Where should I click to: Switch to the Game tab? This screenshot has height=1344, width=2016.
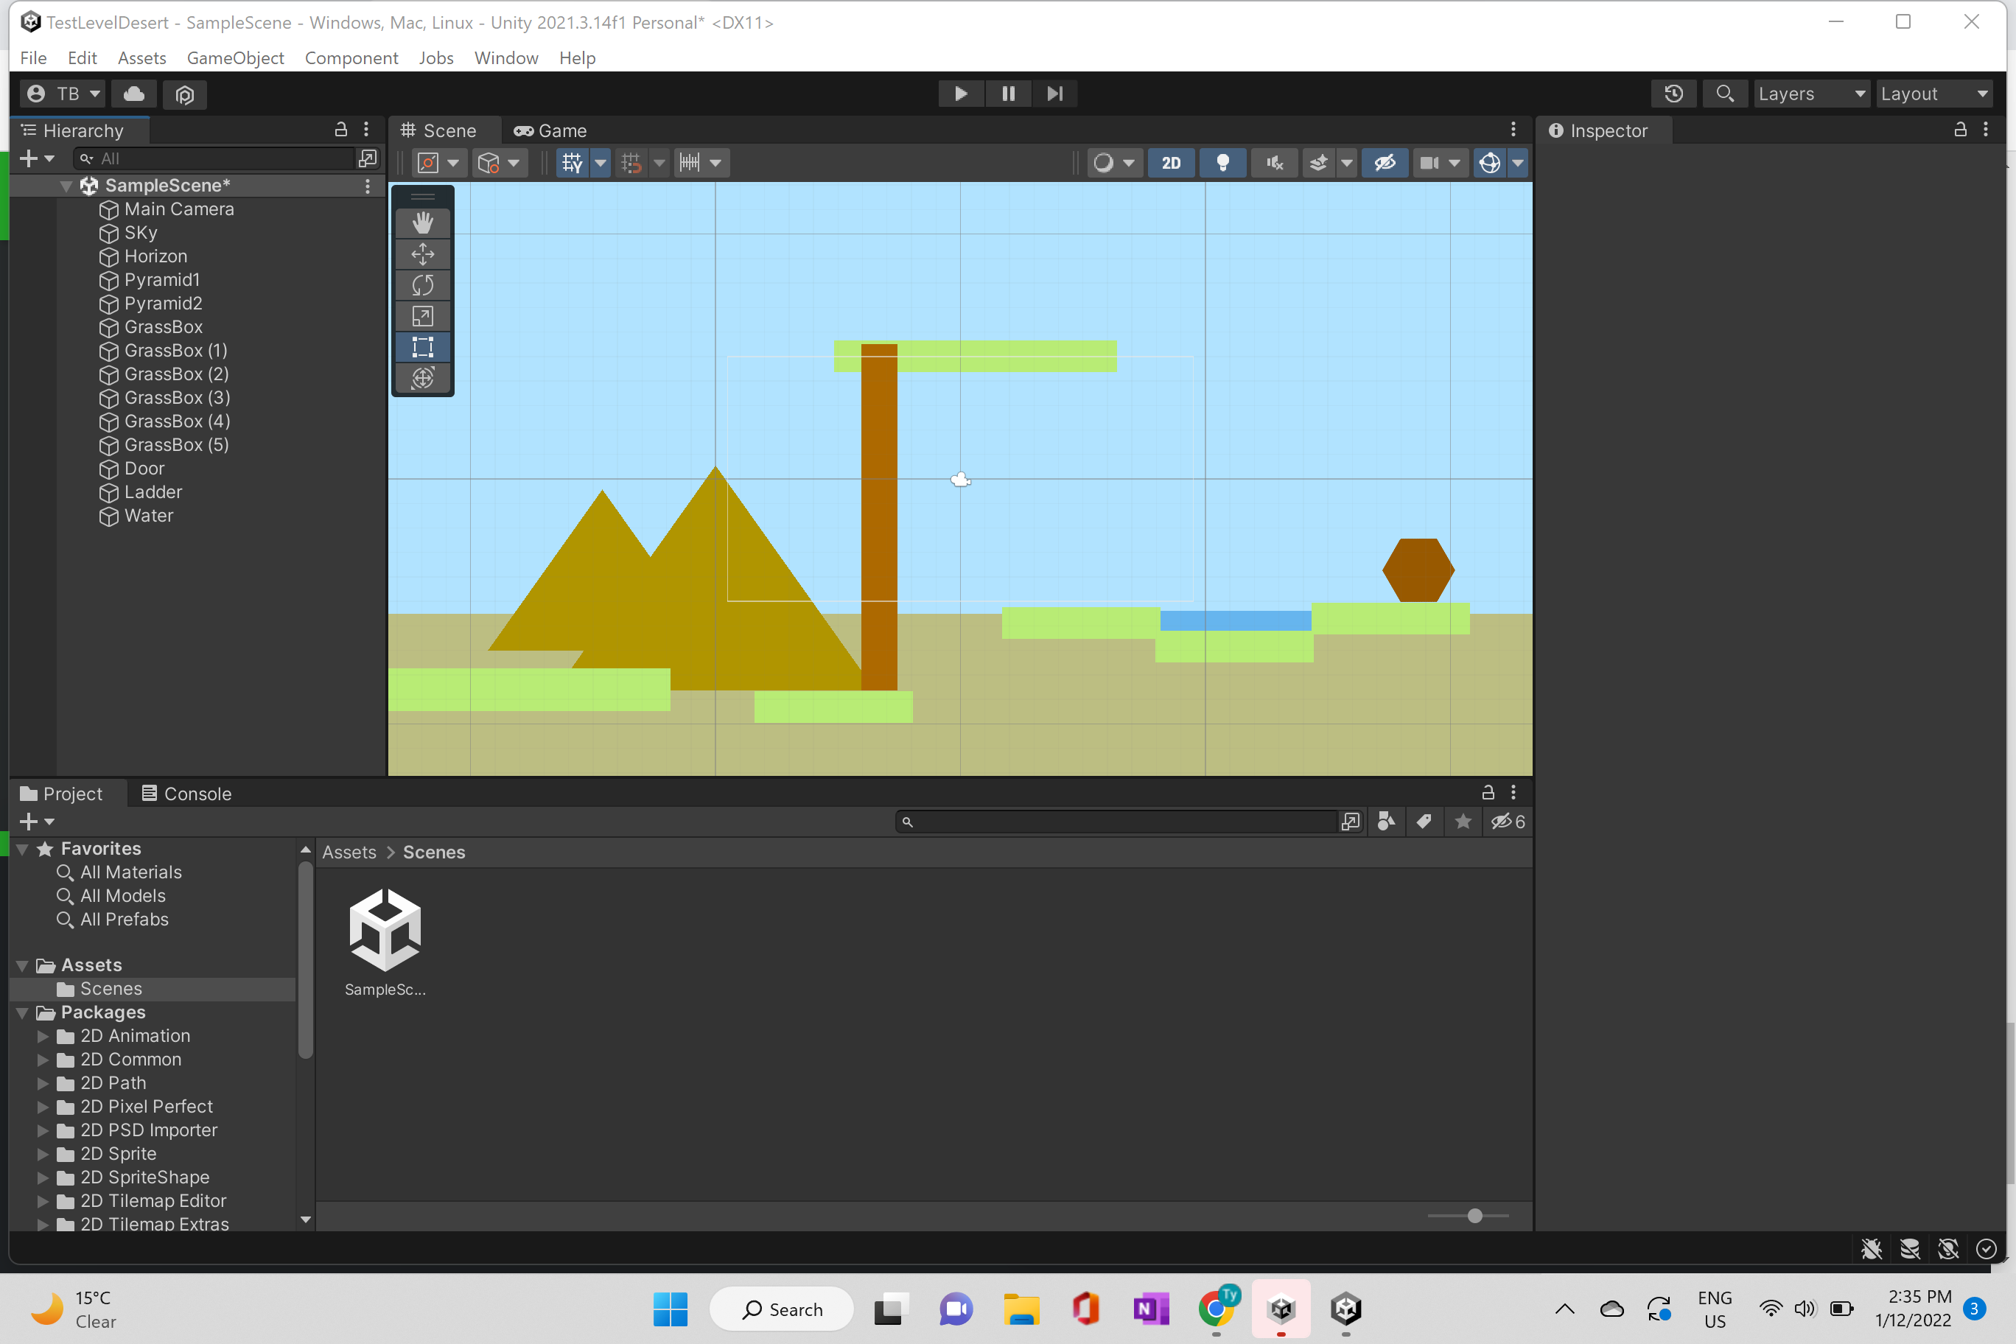(550, 130)
